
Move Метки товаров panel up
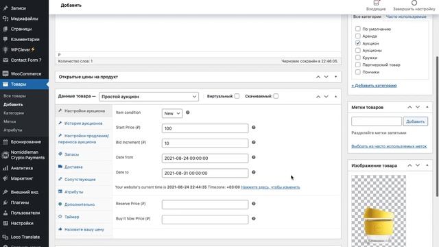click(410, 107)
